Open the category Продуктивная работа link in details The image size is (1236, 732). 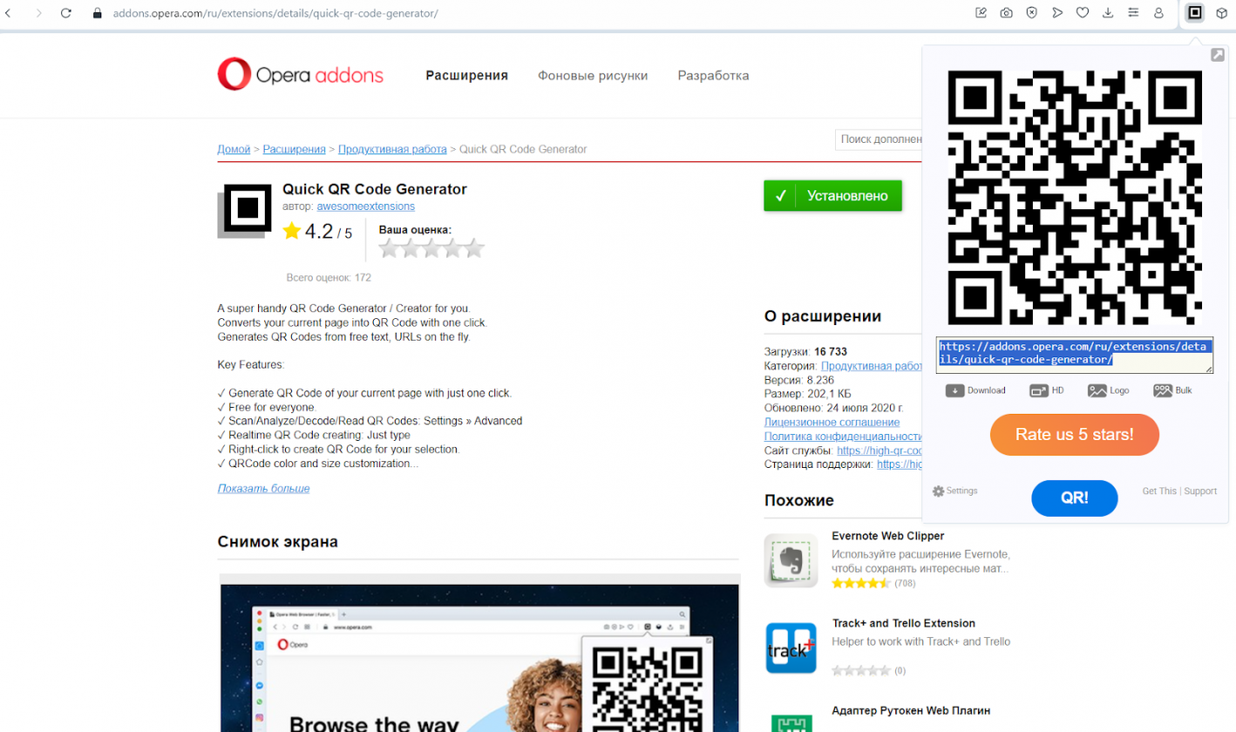pyautogui.click(x=872, y=366)
